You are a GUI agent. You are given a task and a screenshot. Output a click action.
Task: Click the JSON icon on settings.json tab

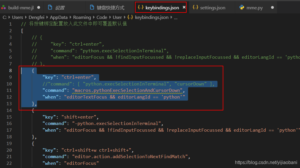196,7
